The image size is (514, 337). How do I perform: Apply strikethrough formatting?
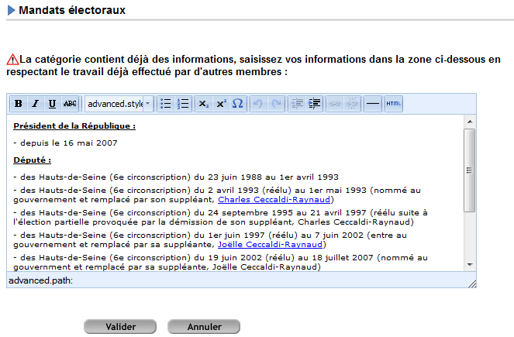70,103
